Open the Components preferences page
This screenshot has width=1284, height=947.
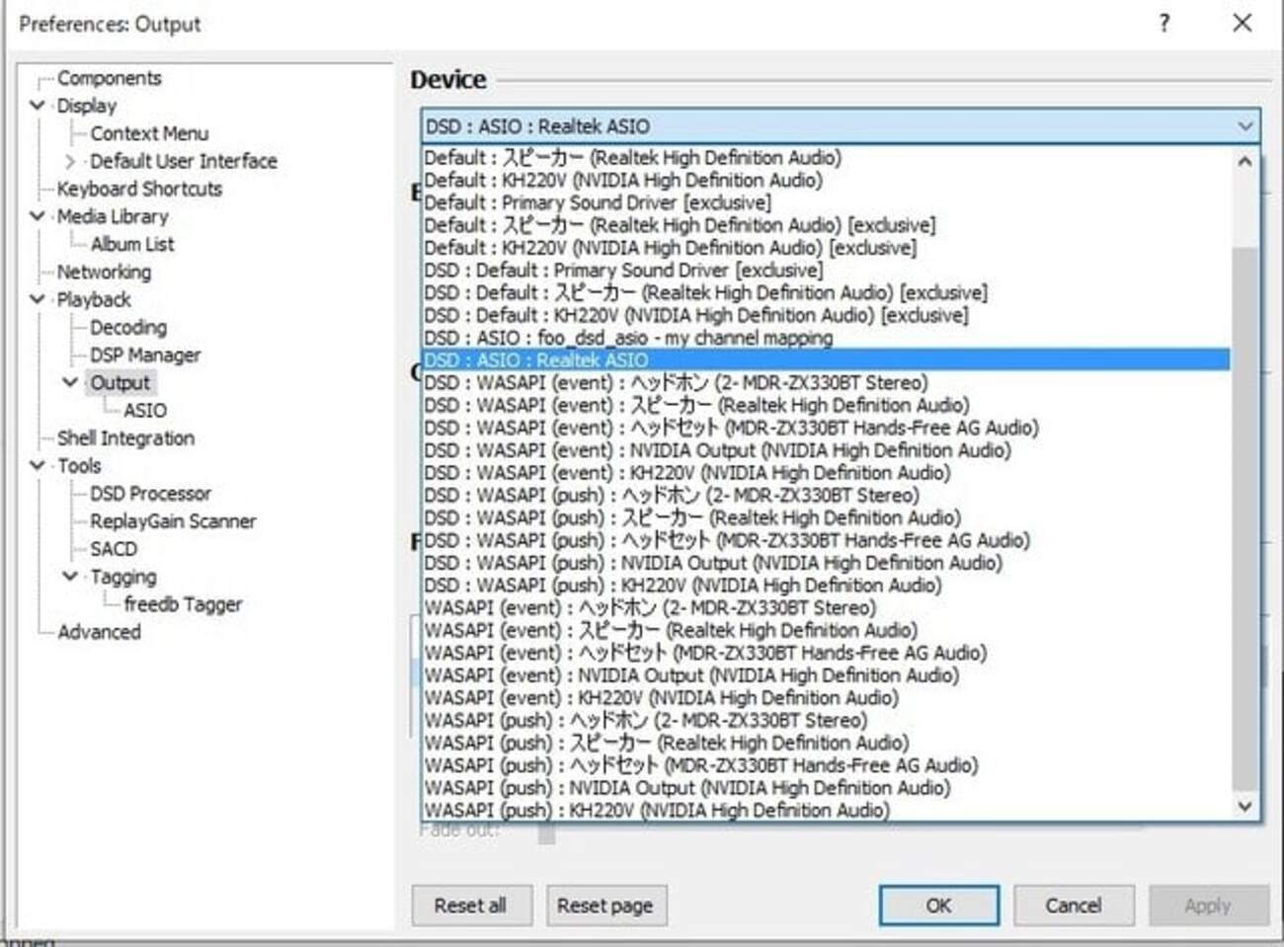click(x=109, y=77)
